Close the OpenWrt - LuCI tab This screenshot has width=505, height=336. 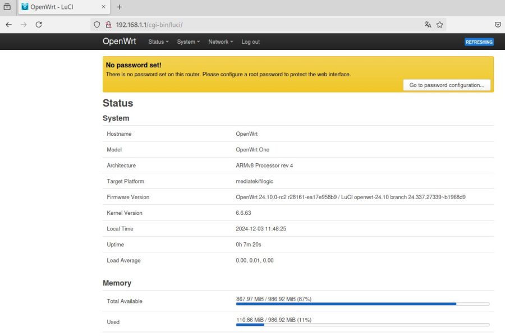click(x=104, y=7)
